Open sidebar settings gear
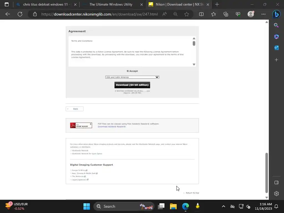284x213 pixels. 277,194
